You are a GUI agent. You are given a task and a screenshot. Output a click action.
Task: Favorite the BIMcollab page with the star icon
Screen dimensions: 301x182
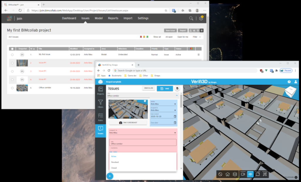pos(166,11)
